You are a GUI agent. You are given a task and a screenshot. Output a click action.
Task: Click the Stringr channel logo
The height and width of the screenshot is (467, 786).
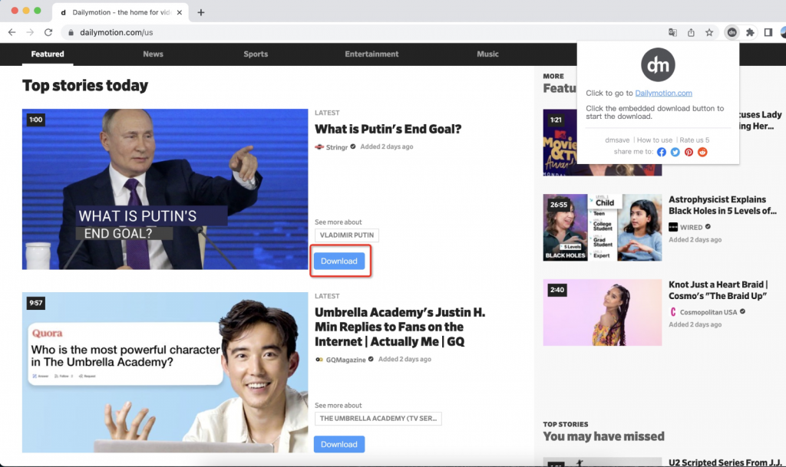tap(319, 146)
